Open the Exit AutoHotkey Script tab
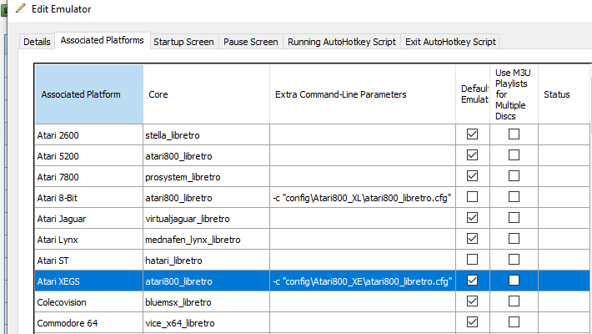 tap(450, 42)
